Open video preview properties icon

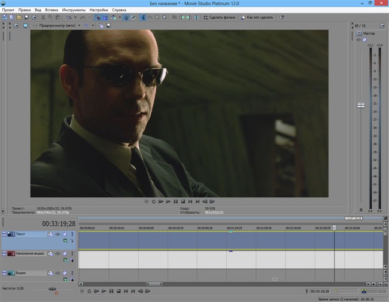point(16,26)
